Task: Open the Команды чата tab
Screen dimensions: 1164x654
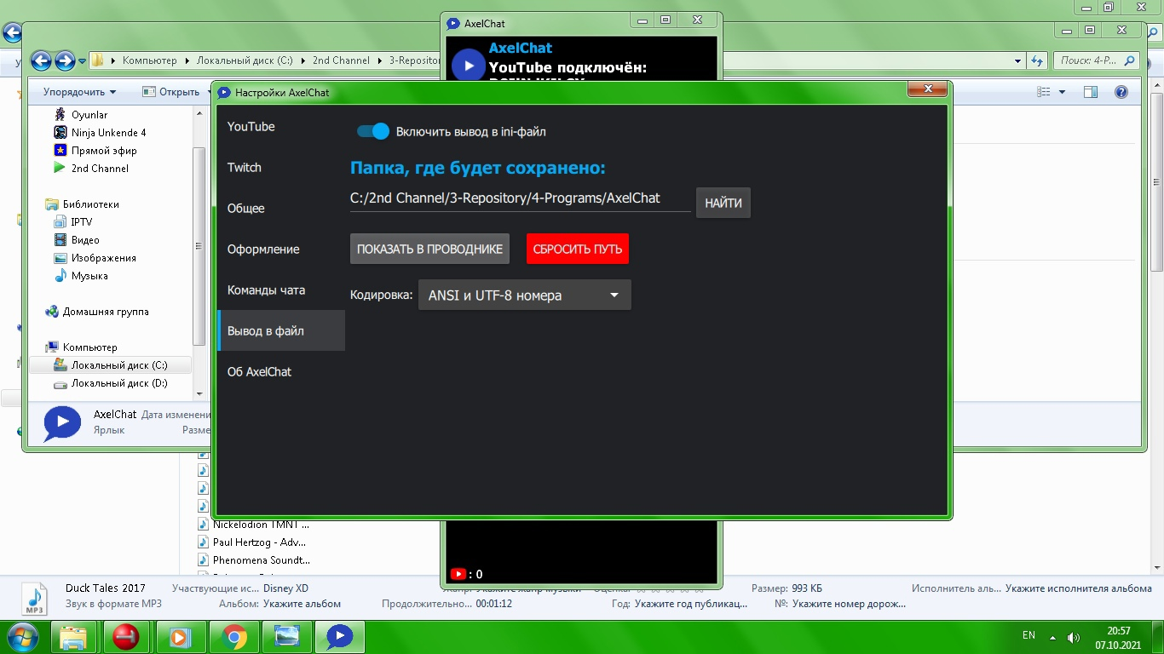Action: tap(281, 290)
